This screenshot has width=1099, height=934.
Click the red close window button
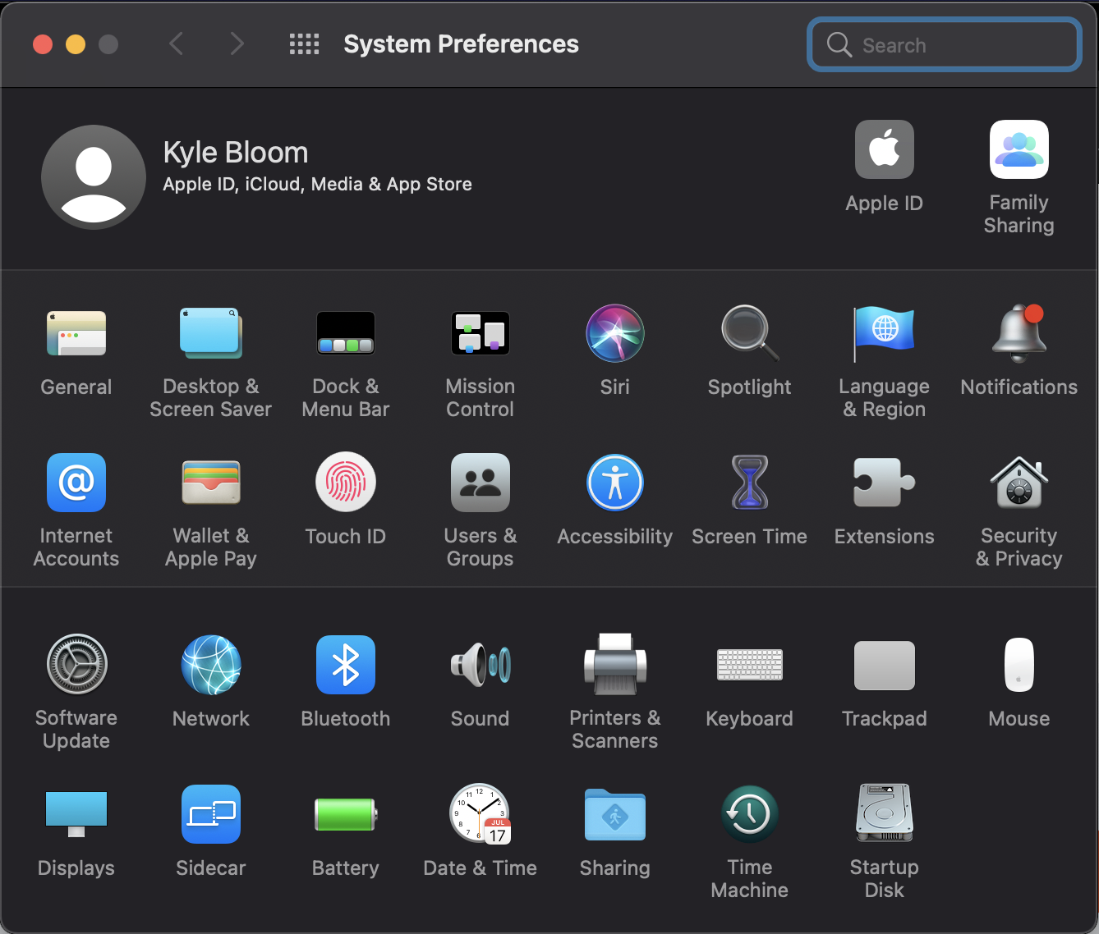click(x=43, y=44)
